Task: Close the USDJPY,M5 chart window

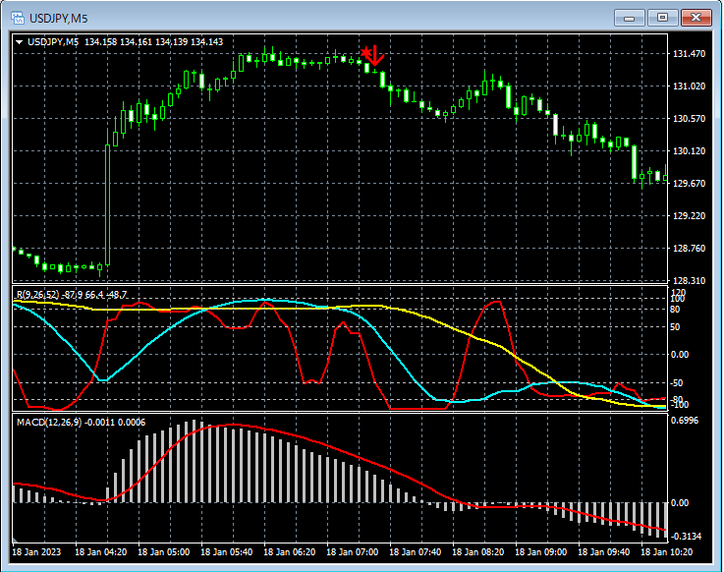Action: (696, 17)
